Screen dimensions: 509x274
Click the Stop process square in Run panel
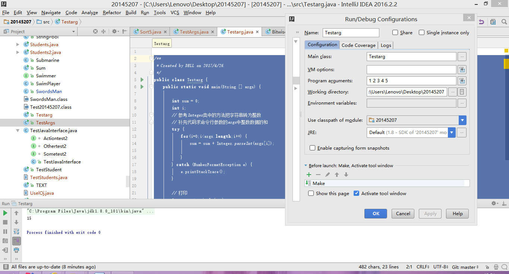click(x=5, y=222)
